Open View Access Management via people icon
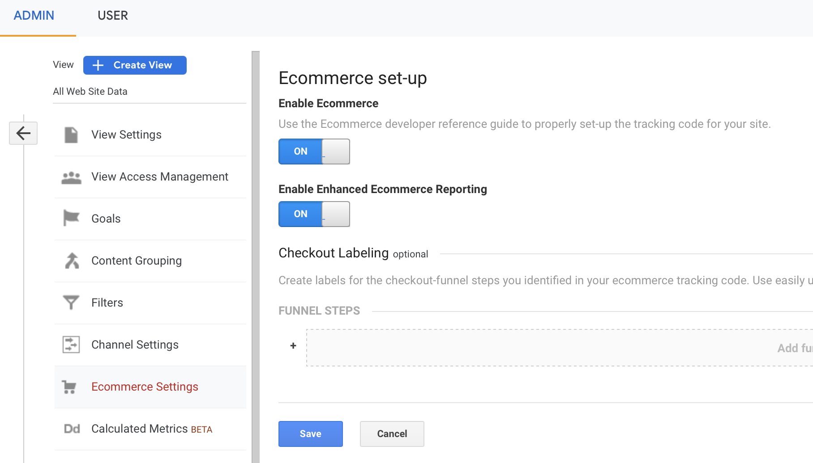Viewport: 813px width, 463px height. pyautogui.click(x=70, y=176)
